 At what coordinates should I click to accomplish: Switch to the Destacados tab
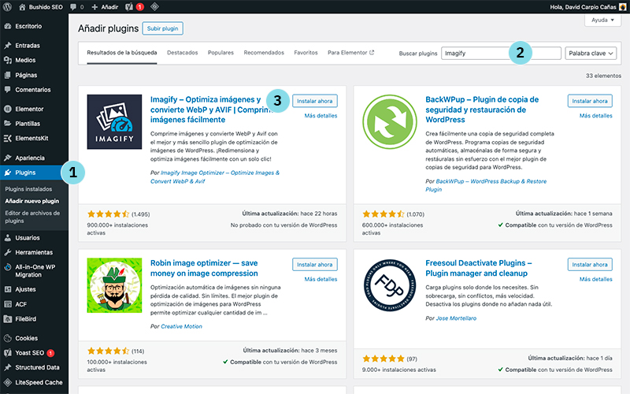pyautogui.click(x=183, y=53)
